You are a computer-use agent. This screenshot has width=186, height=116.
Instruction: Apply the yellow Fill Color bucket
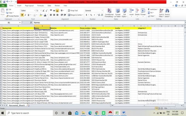(40, 15)
